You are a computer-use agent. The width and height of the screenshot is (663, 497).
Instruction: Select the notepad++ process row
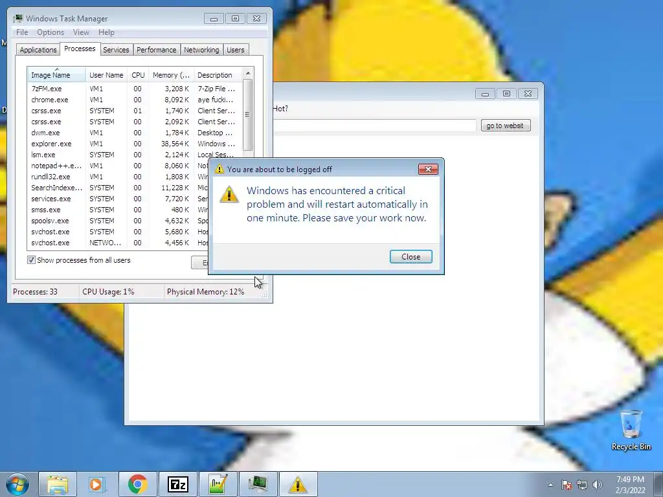coord(118,166)
